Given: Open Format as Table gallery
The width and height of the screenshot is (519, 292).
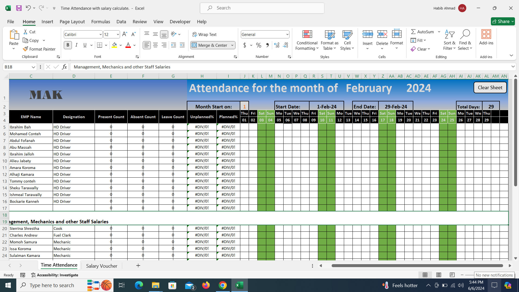Looking at the screenshot, I should [x=330, y=40].
